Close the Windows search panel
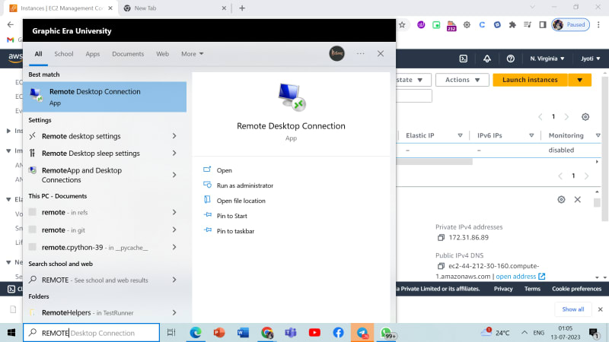609x342 pixels. coord(381,53)
